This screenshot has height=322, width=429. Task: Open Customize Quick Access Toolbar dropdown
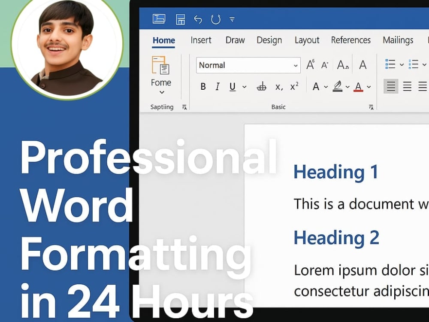click(232, 19)
